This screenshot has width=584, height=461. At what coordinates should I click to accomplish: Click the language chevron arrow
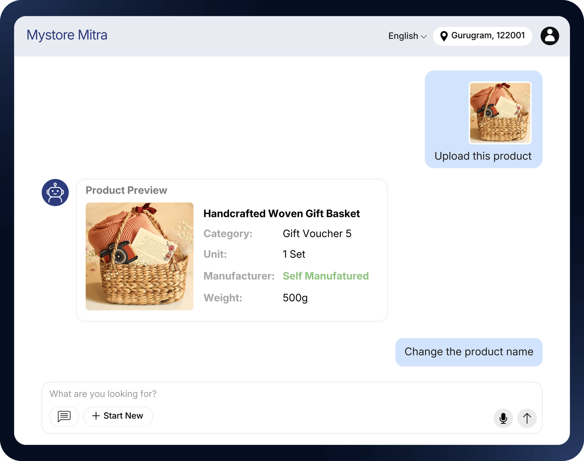[424, 37]
